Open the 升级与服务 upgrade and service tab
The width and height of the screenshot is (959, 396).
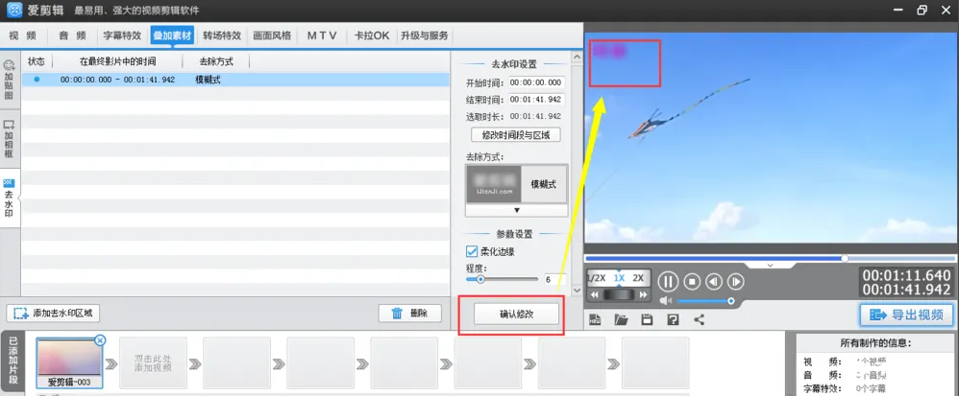coord(425,35)
